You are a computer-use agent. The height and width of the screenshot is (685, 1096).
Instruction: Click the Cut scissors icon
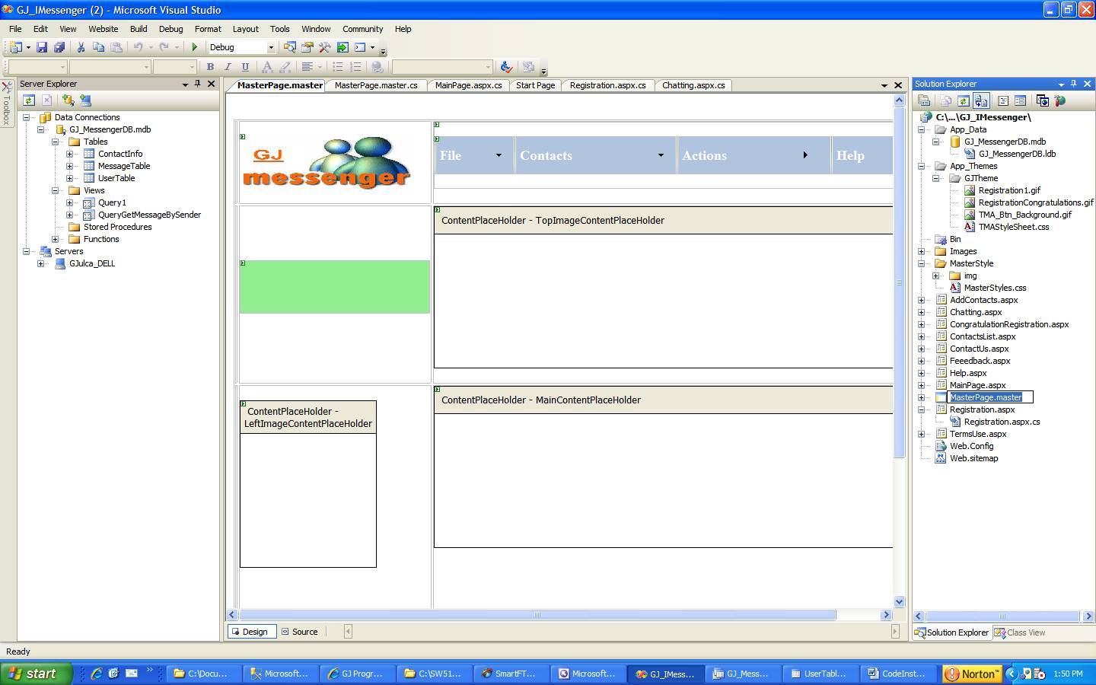[x=81, y=47]
